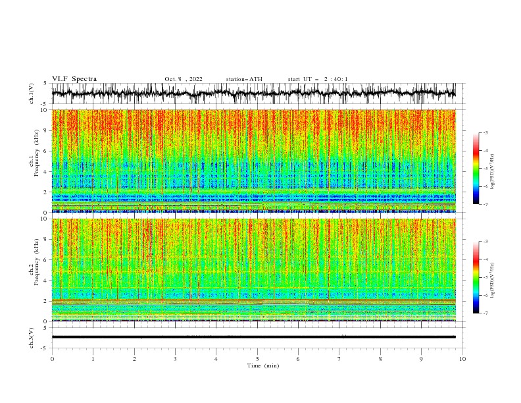Click the "-7" tick on the upper color bar

[x=485, y=204]
